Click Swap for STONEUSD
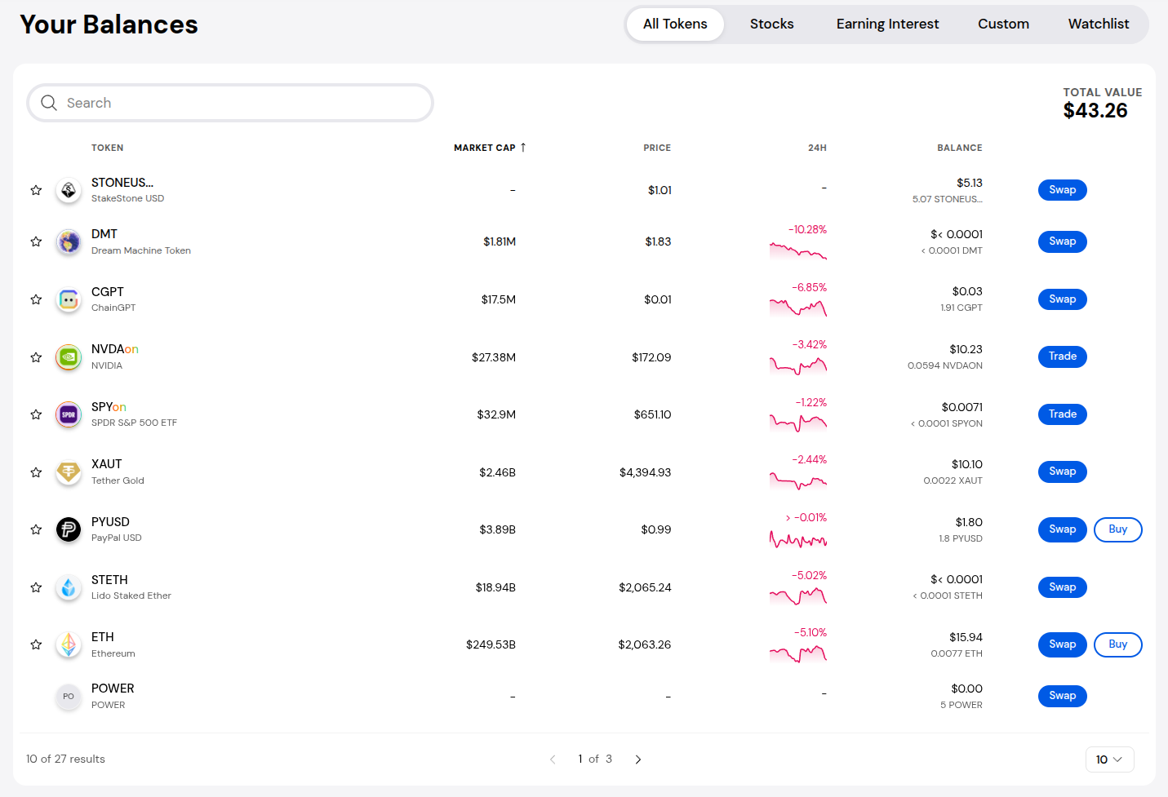 pyautogui.click(x=1062, y=190)
